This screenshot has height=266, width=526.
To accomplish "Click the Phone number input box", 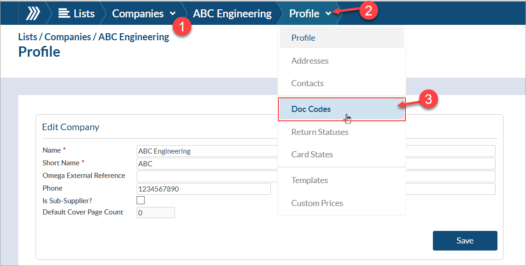I will pyautogui.click(x=204, y=189).
